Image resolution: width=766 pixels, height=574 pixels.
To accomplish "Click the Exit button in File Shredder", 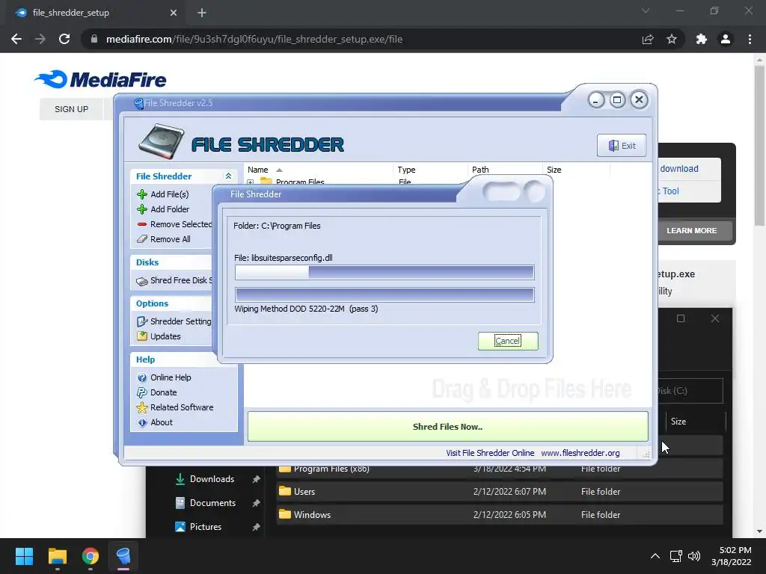I will (622, 146).
